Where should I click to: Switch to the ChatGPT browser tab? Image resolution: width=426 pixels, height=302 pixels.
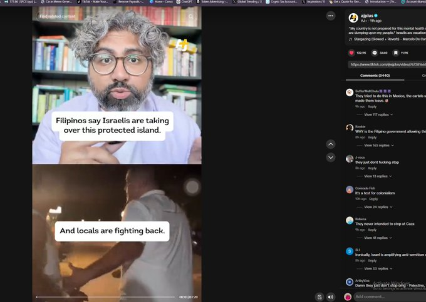point(184,2)
